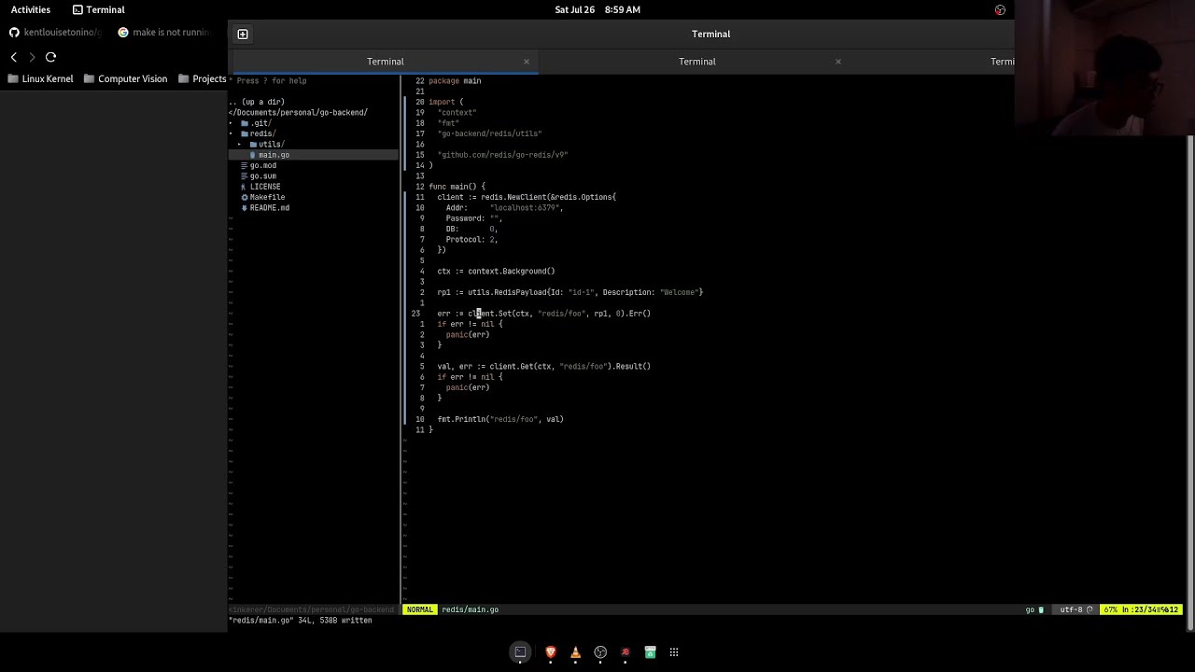Open LICENSE in the file tree
The height and width of the screenshot is (672, 1195).
pyautogui.click(x=265, y=187)
